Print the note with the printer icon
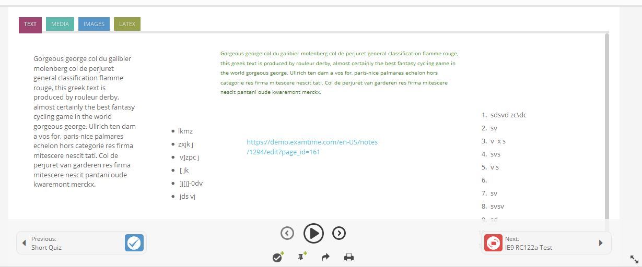 pos(349,257)
